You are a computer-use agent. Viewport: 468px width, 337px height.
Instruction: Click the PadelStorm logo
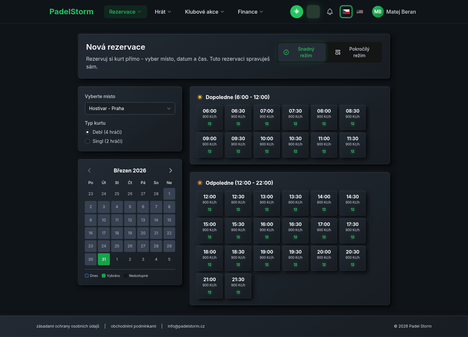(x=71, y=12)
